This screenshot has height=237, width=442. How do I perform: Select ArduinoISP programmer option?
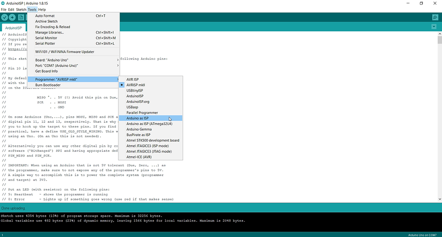(x=151, y=96)
